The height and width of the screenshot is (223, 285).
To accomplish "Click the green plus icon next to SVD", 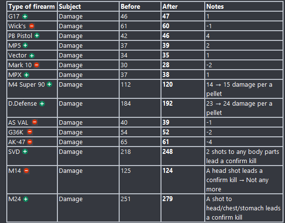I will [25, 151].
